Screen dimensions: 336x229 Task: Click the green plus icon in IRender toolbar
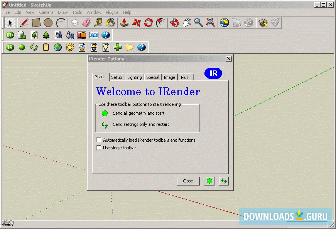click(x=118, y=47)
